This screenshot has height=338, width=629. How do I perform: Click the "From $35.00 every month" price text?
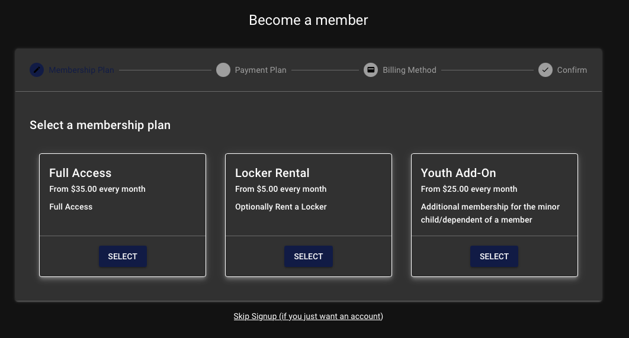(97, 189)
